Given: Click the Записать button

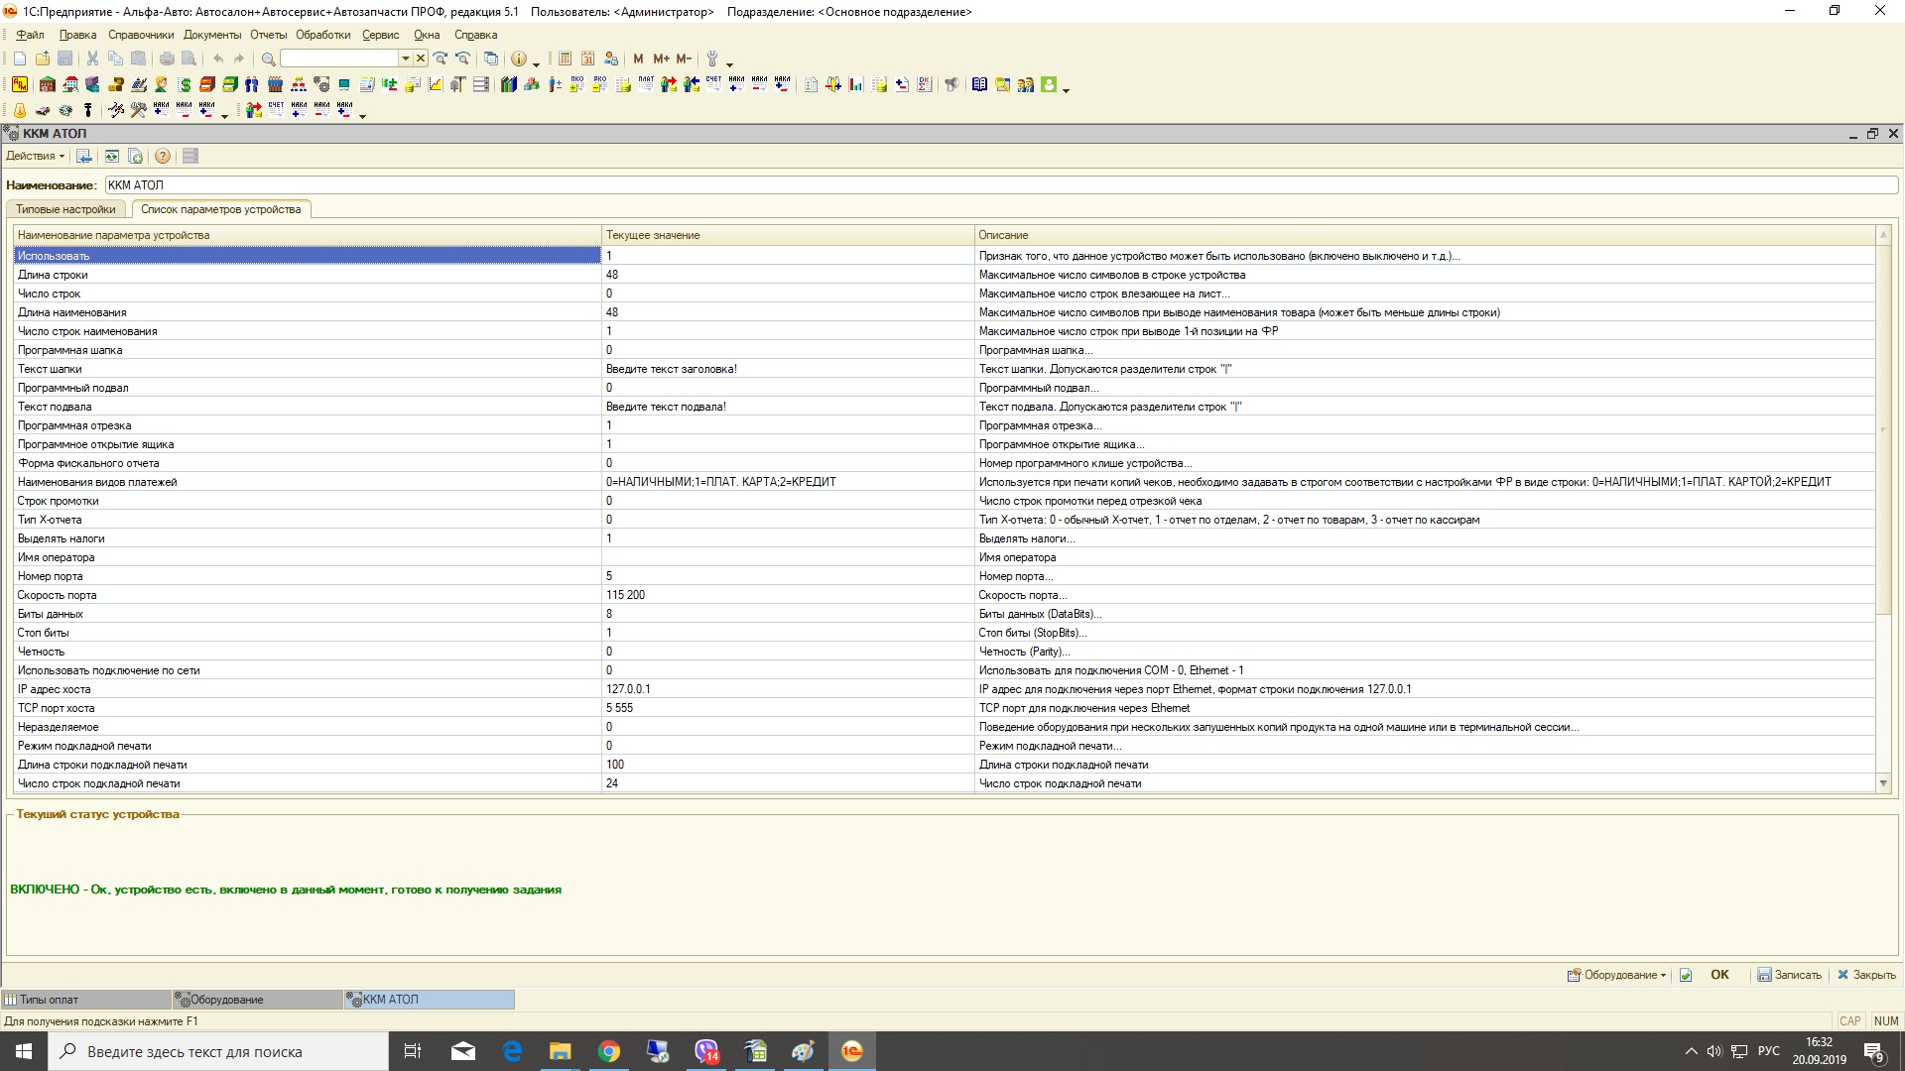Looking at the screenshot, I should [x=1789, y=975].
